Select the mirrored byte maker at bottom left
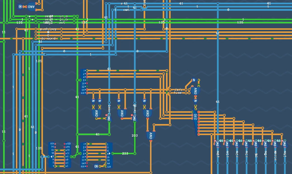Screen dimensions: 292x174 [x=52, y=155]
